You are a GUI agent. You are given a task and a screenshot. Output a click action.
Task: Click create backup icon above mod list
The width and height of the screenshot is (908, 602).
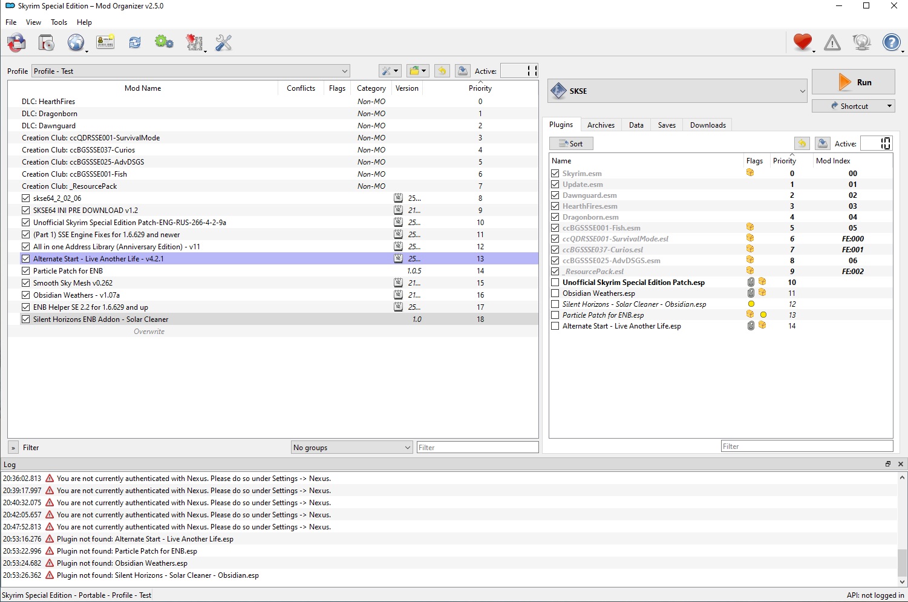(x=462, y=71)
